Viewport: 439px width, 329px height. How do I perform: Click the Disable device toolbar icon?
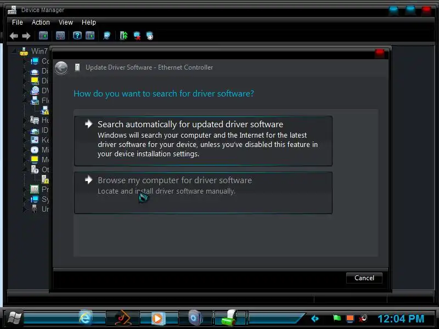point(150,36)
